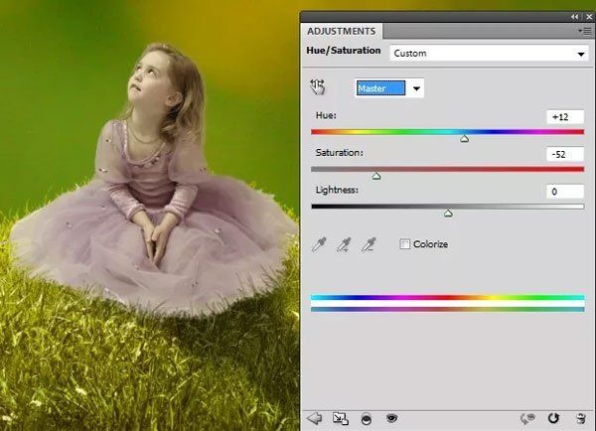
Task: Reset adjustment to defaults icon
Action: [553, 419]
